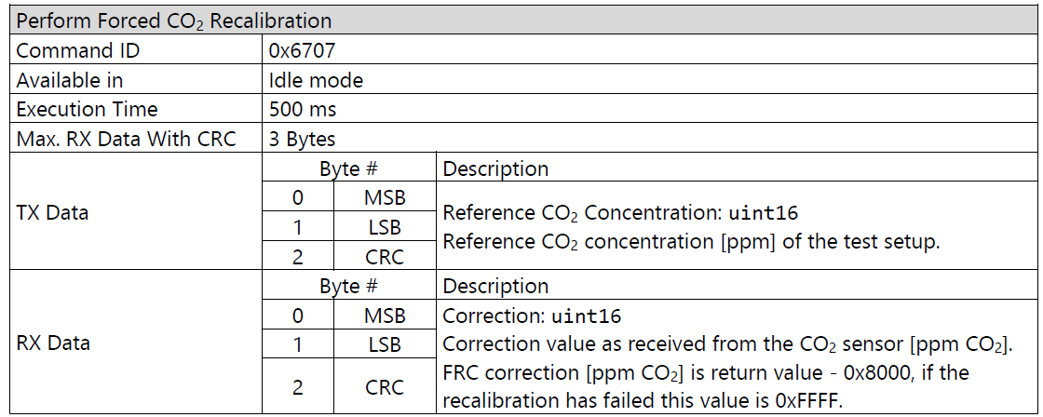Click the RX Data CRC byte cell
This screenshot has height=417, width=1043.
385,387
